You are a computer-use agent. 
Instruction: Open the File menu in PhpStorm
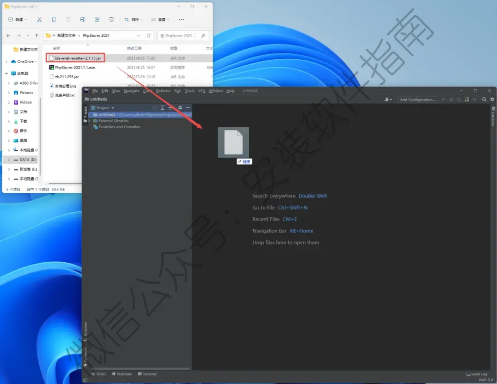tap(95, 91)
